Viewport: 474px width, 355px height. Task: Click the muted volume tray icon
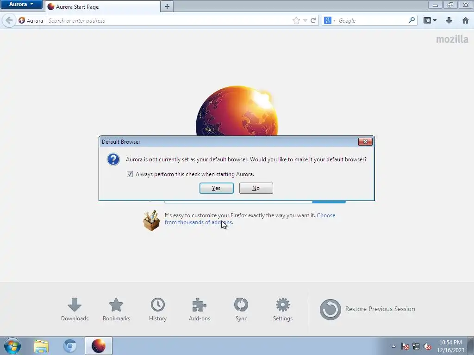[427, 347]
